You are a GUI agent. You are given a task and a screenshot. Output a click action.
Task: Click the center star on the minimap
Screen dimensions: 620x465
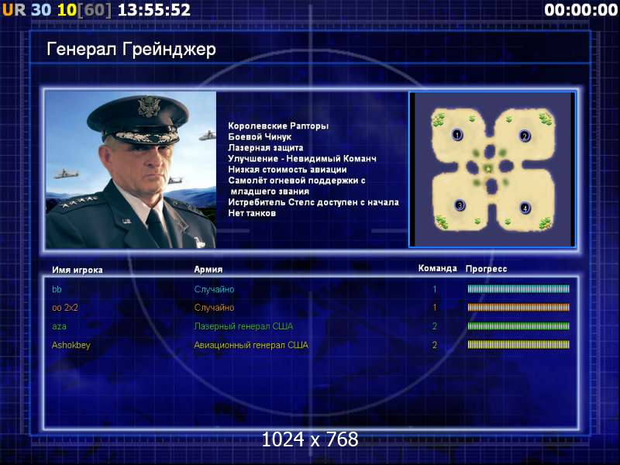click(x=489, y=169)
